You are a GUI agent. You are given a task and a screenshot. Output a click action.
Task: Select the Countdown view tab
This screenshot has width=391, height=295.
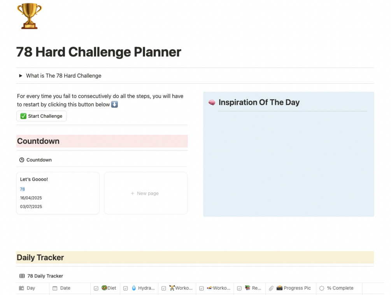tap(35, 160)
